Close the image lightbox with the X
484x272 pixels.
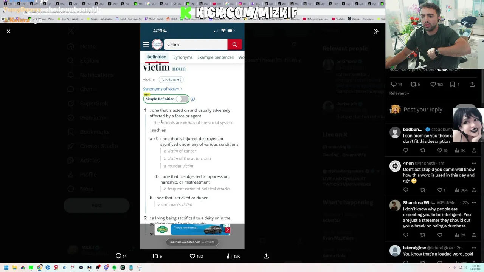8,31
